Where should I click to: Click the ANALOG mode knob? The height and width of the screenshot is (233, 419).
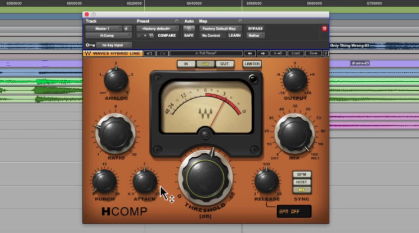point(116,80)
